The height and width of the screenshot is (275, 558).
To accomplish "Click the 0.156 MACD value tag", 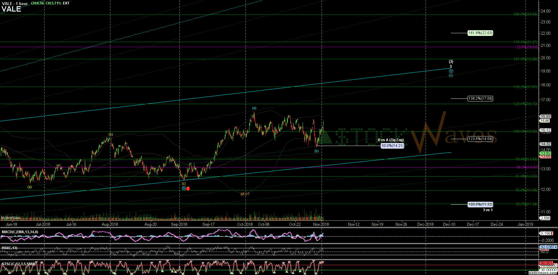I will tap(546, 233).
